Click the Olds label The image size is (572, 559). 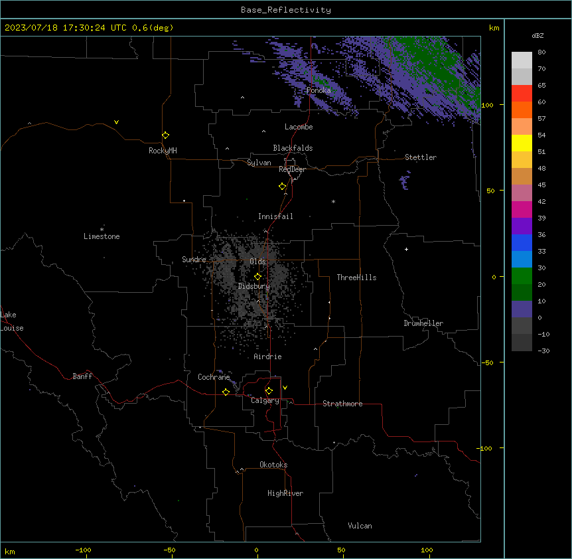click(257, 262)
